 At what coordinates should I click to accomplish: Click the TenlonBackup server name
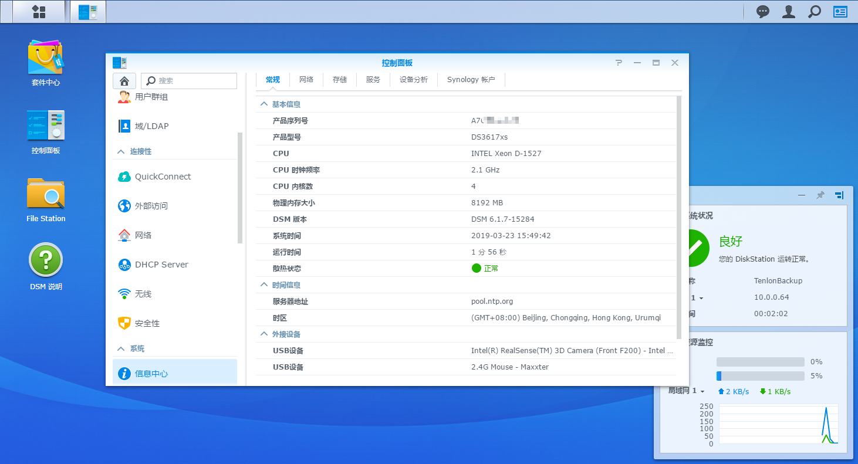coord(778,281)
